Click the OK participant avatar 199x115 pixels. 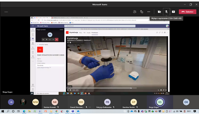(x=186, y=102)
